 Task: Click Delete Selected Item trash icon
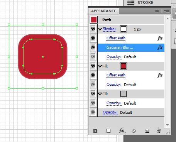pyautogui.click(x=159, y=131)
